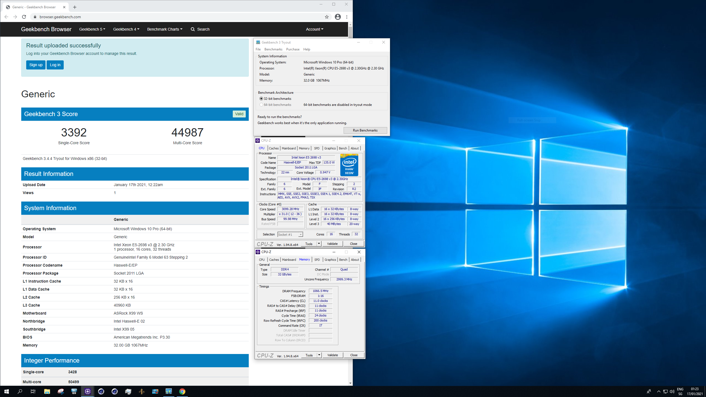Image resolution: width=706 pixels, height=397 pixels.
Task: Click Close in the lower CPU-Z window
Action: (x=354, y=355)
